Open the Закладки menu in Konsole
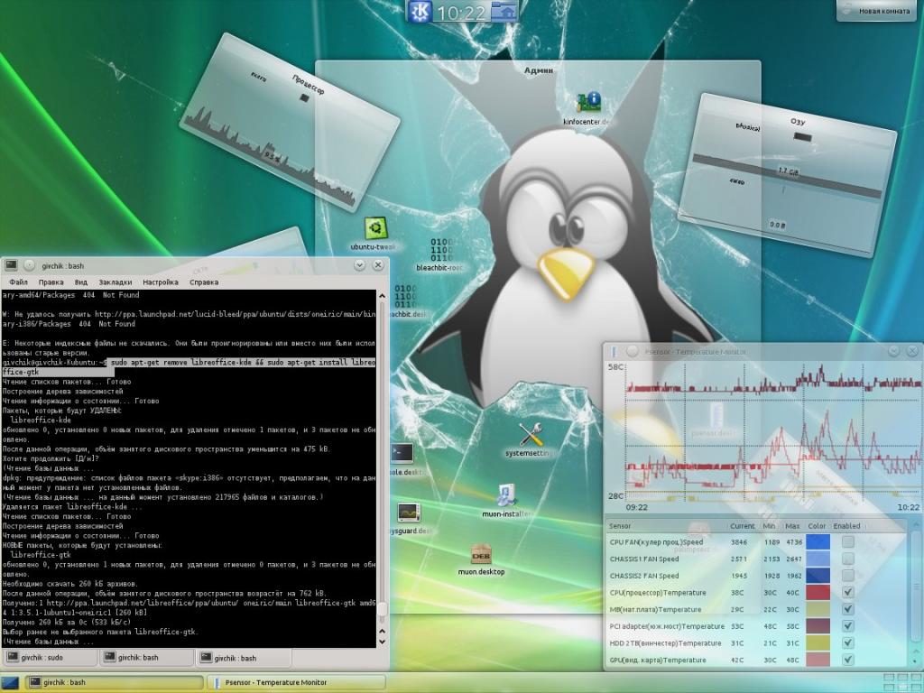 click(115, 282)
